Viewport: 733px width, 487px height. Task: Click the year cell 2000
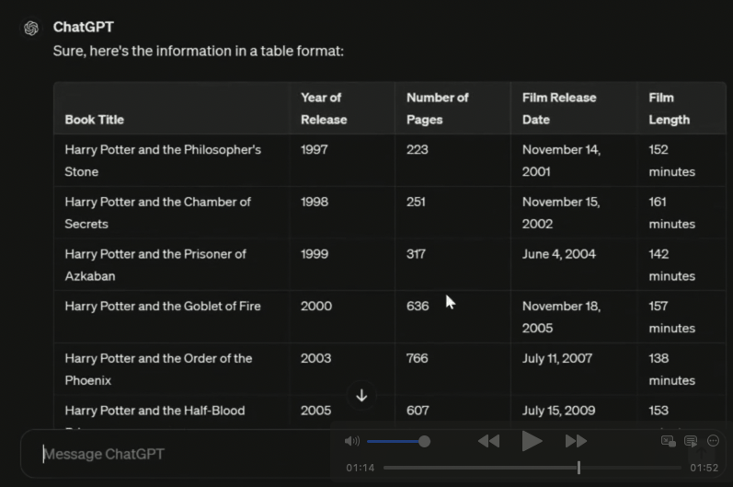(316, 306)
